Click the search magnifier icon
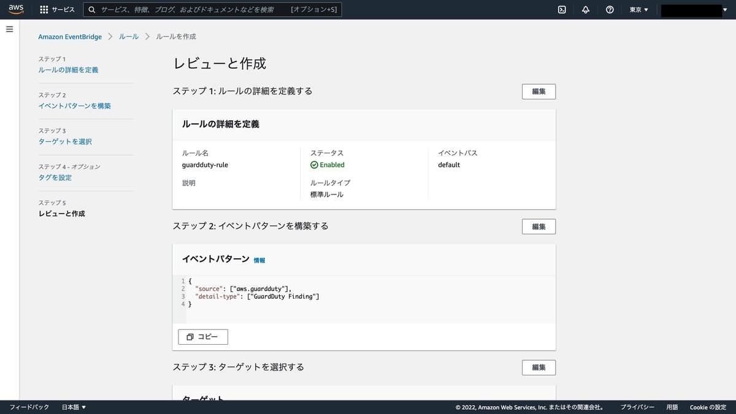This screenshot has width=736, height=414. (x=91, y=9)
